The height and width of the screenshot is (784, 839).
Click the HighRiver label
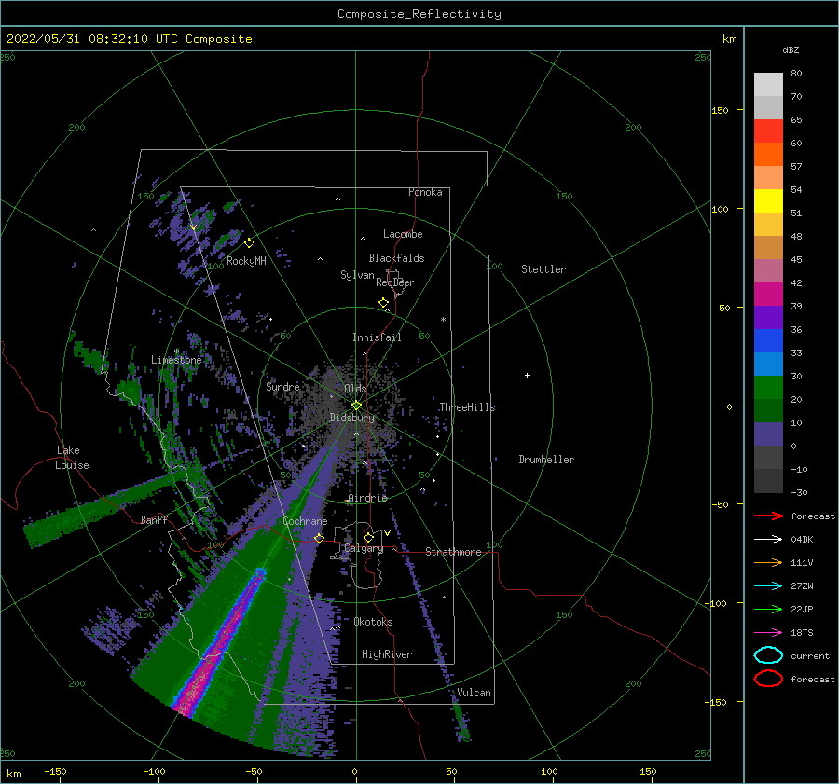click(x=387, y=654)
